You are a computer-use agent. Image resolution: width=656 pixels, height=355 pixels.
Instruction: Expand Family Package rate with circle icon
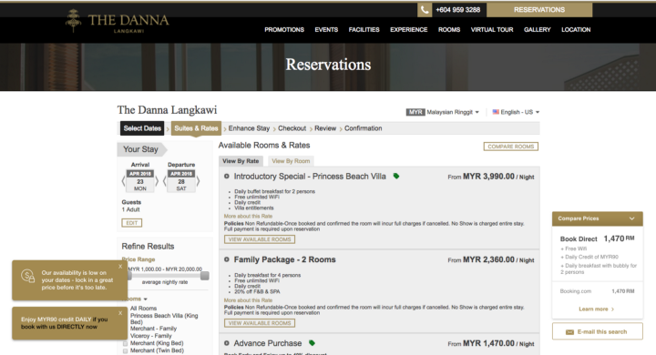(226, 259)
